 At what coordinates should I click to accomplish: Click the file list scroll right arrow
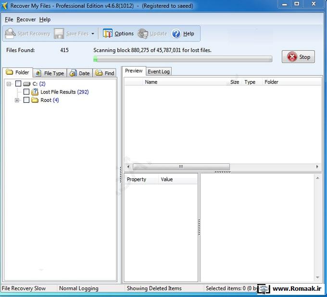(317, 167)
